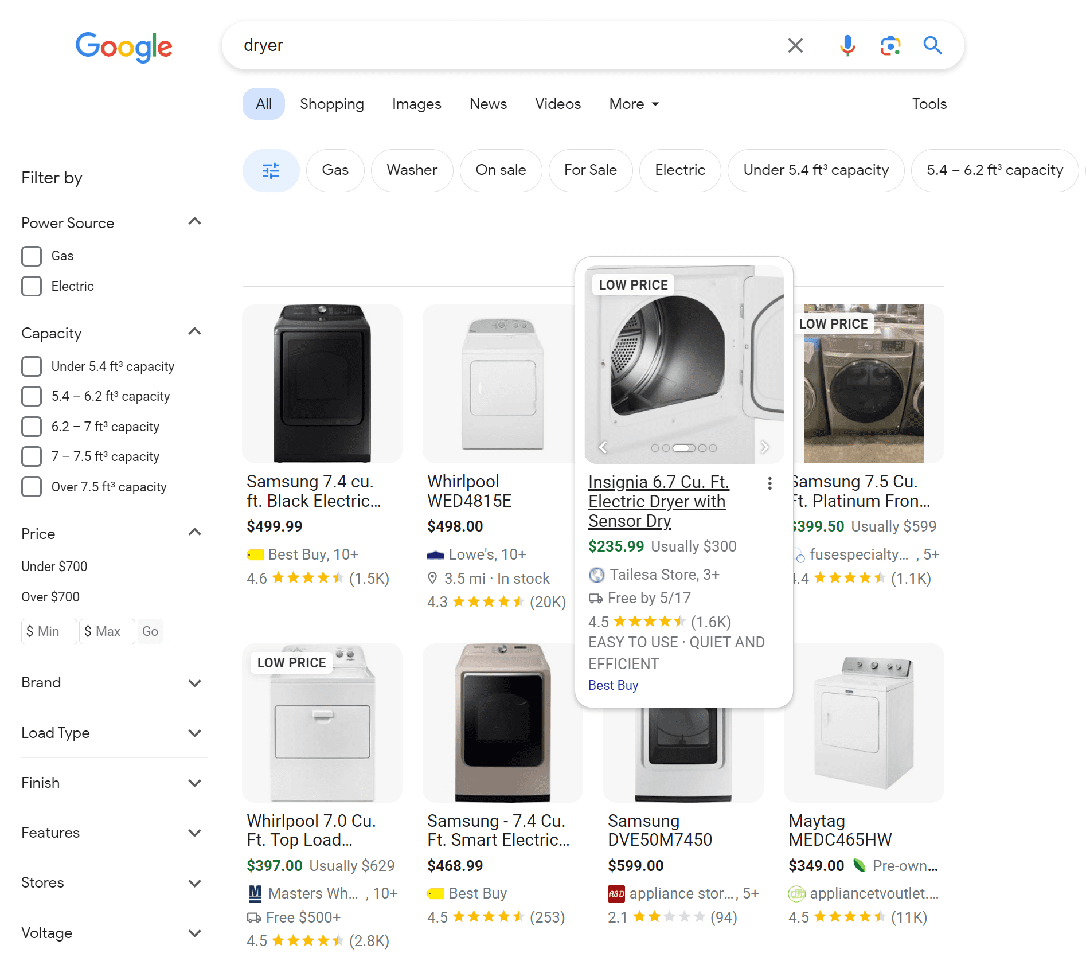This screenshot has width=1086, height=961.
Task: Enable the Electric power source filter
Action: 32,286
